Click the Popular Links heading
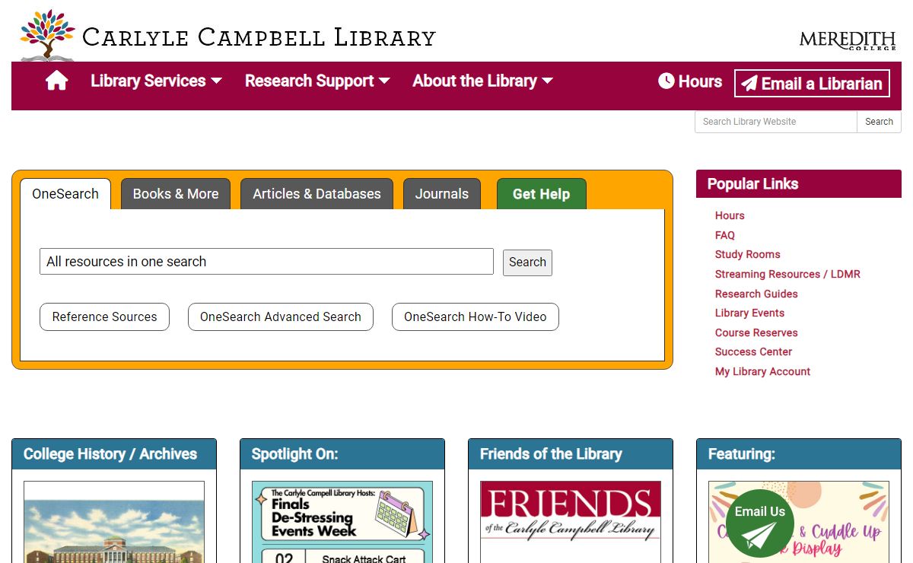The image size is (913, 563). pyautogui.click(x=752, y=184)
